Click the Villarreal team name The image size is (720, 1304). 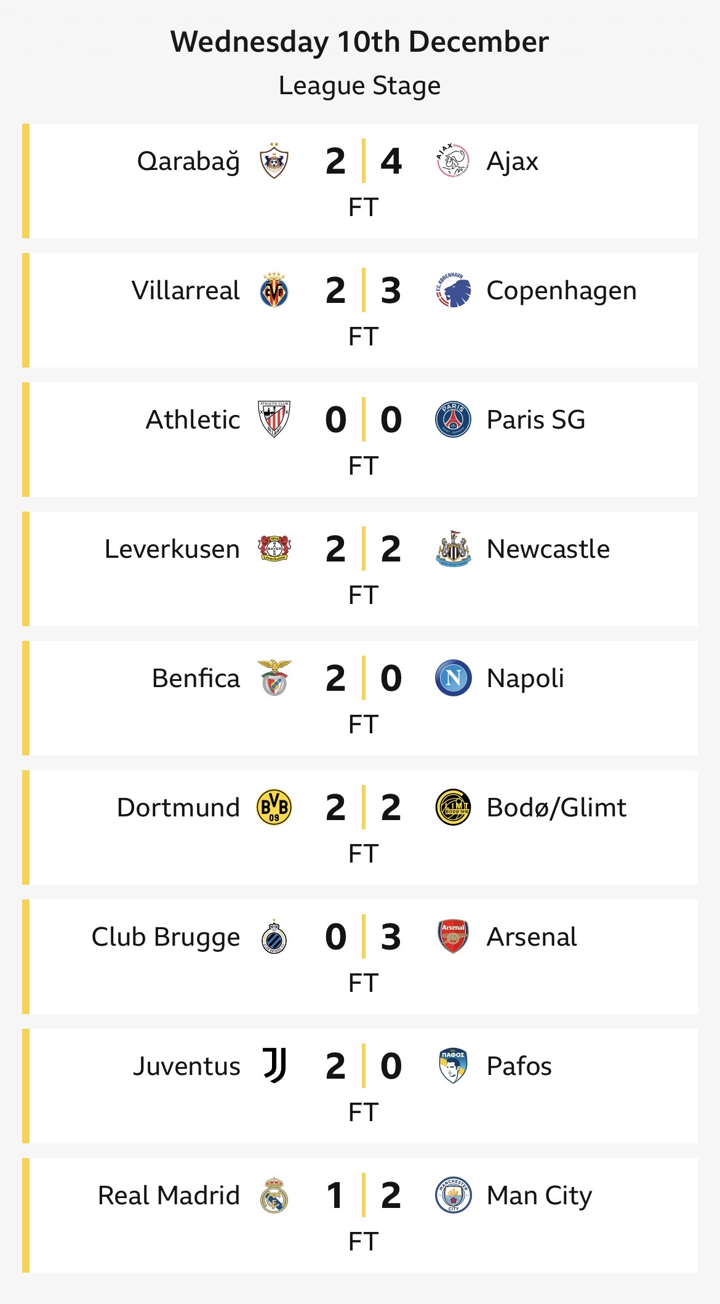(x=185, y=291)
